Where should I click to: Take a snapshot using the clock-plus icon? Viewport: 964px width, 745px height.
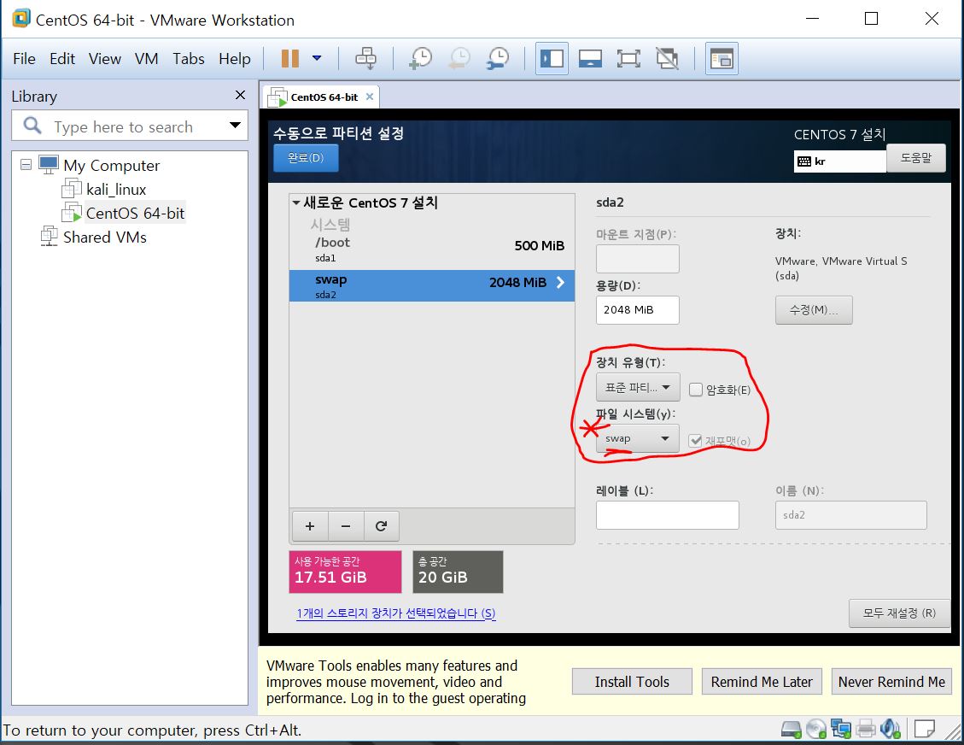click(421, 58)
